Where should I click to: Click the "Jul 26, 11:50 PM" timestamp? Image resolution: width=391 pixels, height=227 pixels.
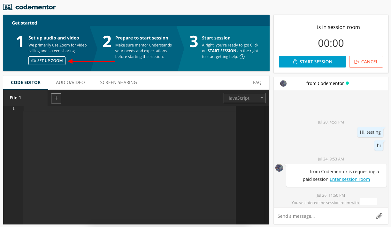[x=331, y=195]
